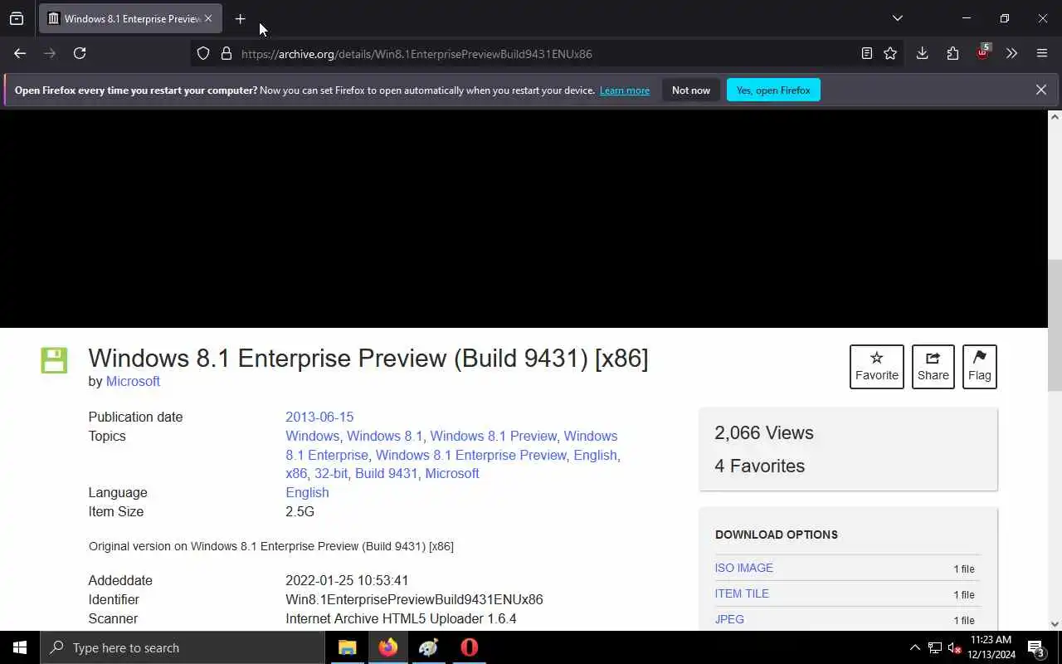Open Firefox View icon in tab strip
This screenshot has width=1062, height=664.
click(17, 18)
